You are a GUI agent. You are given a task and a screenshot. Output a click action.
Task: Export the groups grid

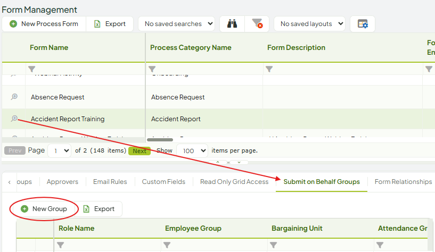coord(99,209)
